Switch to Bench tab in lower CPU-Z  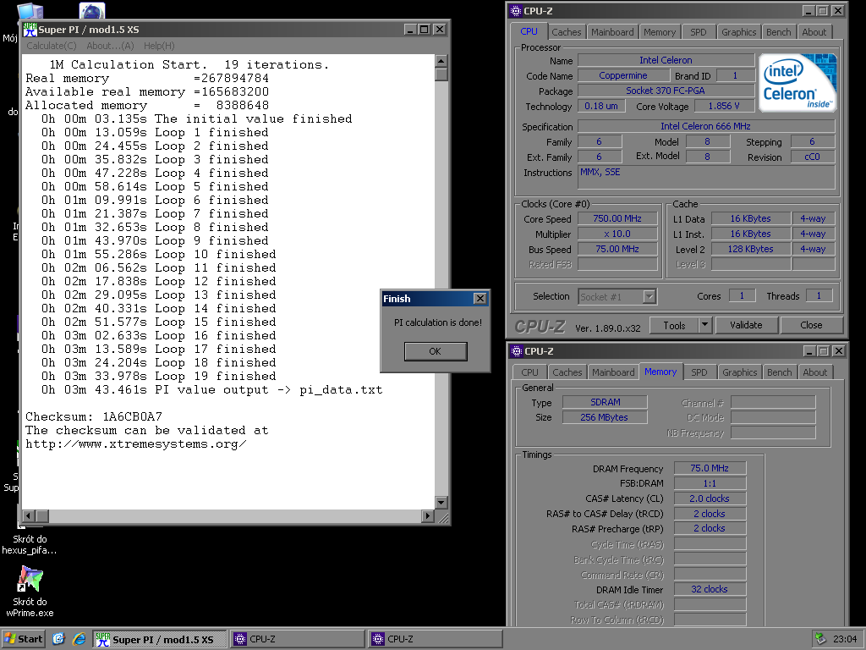click(x=779, y=372)
